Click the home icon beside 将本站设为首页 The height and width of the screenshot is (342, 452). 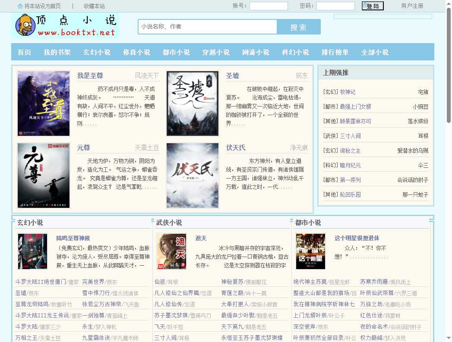tap(20, 6)
